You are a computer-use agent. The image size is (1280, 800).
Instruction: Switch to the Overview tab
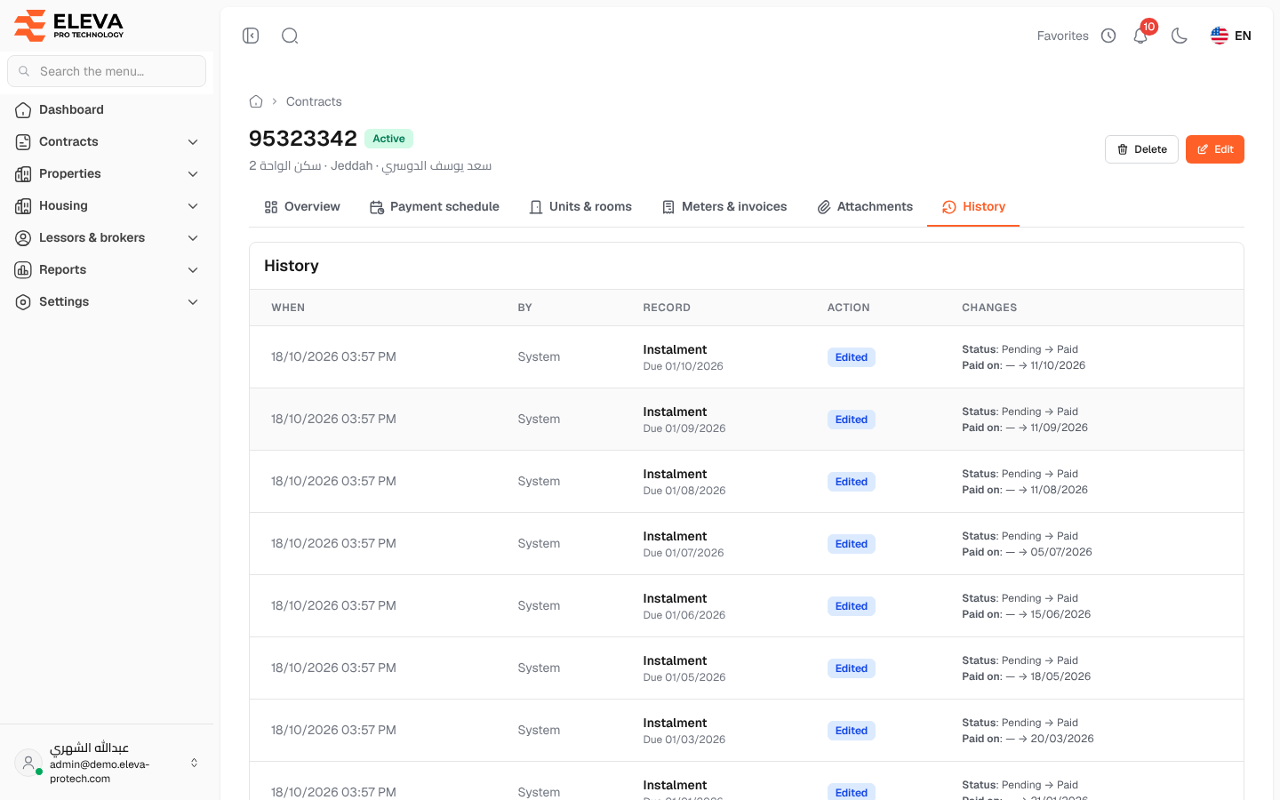point(302,206)
